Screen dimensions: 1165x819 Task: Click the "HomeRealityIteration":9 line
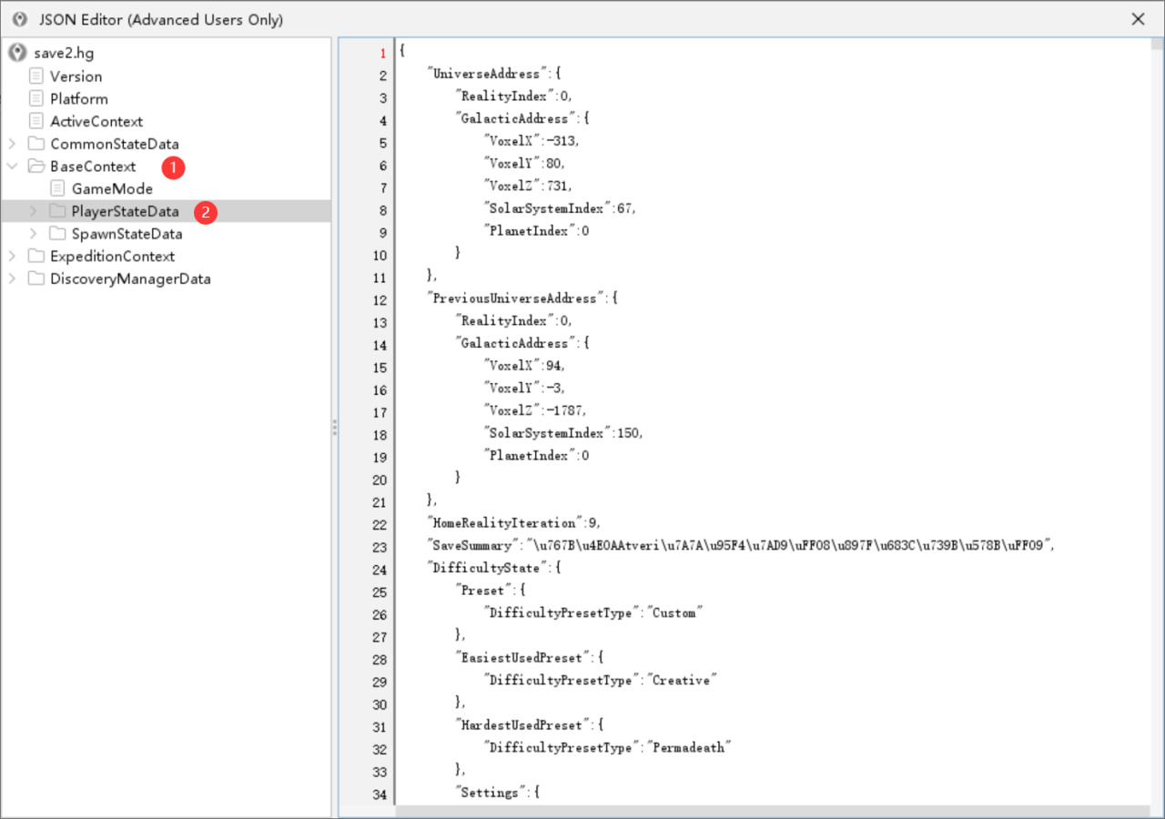[514, 523]
